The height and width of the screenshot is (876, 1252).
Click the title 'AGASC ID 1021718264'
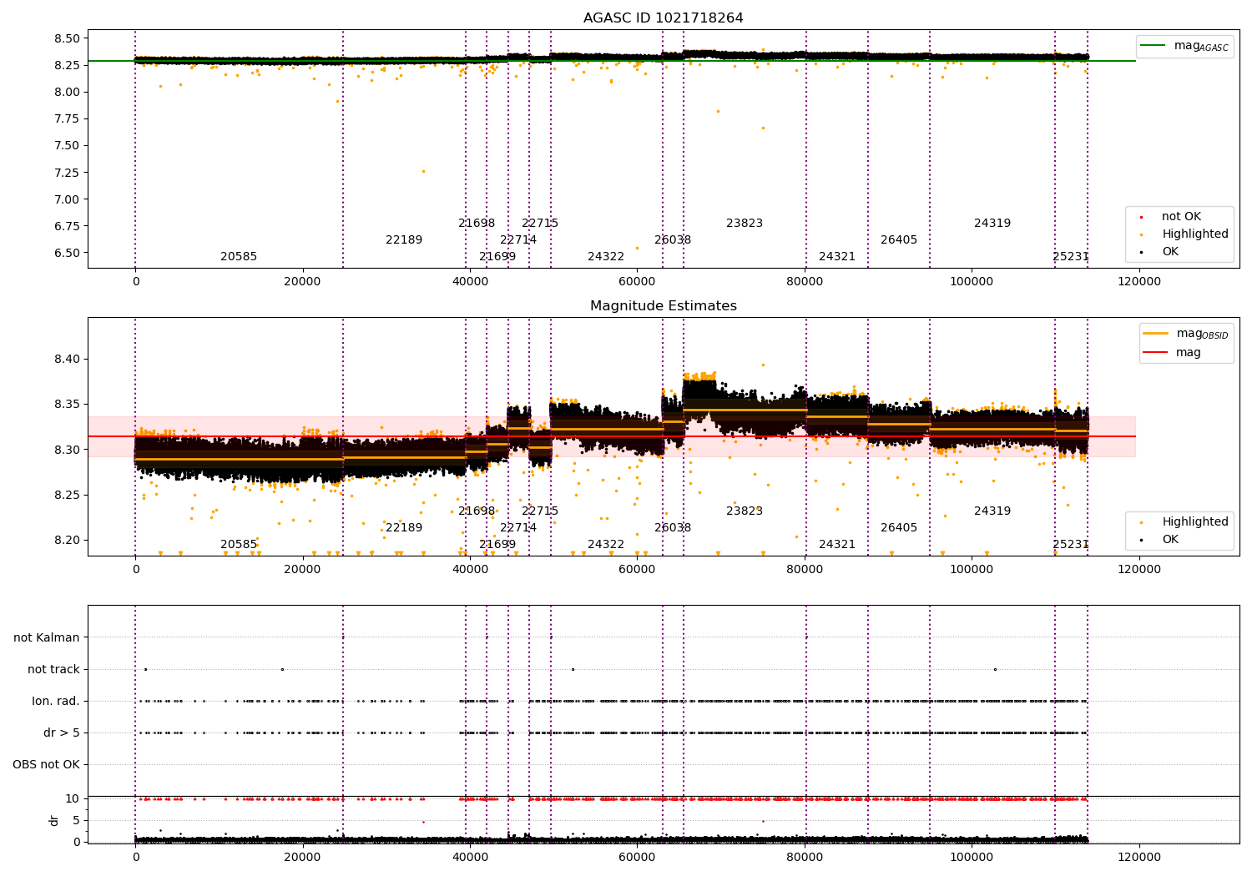coord(663,18)
